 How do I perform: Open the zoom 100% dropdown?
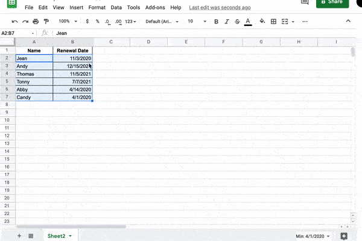[x=67, y=21]
